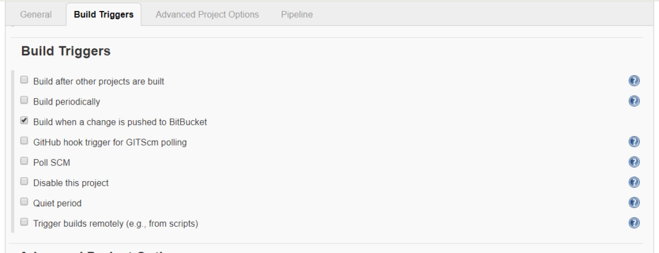Check the Build periodically checkbox
The width and height of the screenshot is (659, 253).
[x=24, y=100]
